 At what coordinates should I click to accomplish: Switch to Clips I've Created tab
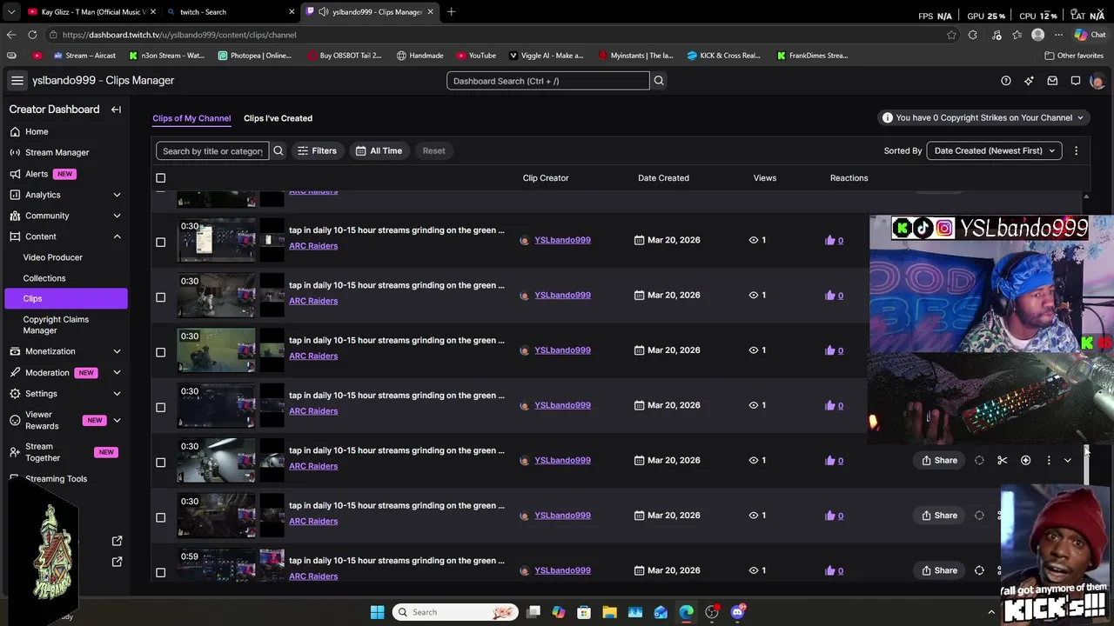(x=278, y=118)
